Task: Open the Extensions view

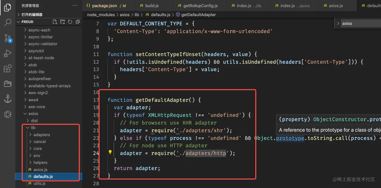Action: click(x=8, y=69)
